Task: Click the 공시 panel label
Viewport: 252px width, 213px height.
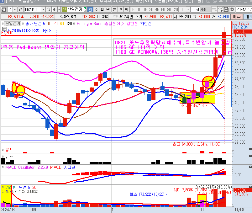Action: click(x=9, y=150)
